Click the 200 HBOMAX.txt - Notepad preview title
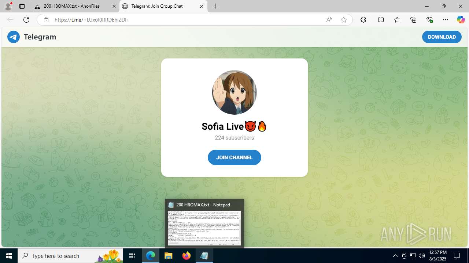 click(203, 205)
